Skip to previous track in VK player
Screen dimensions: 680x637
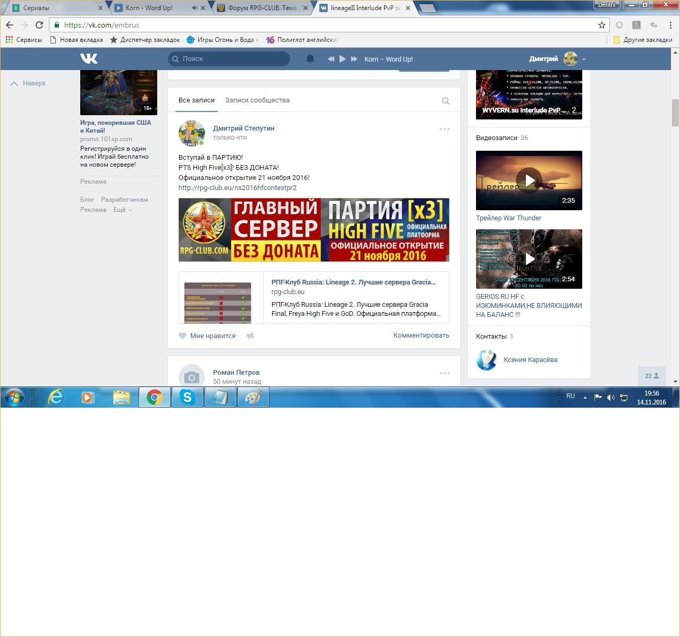pyautogui.click(x=331, y=59)
